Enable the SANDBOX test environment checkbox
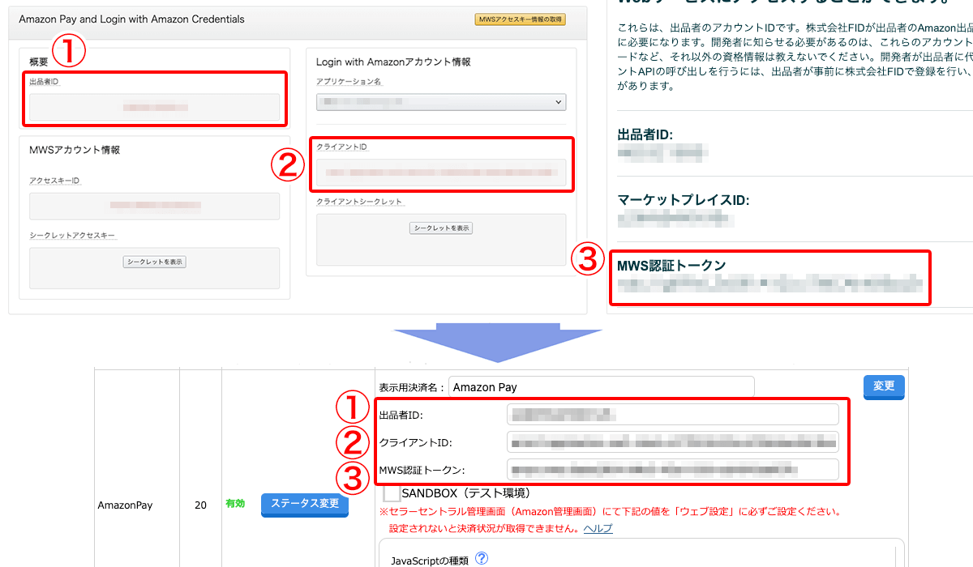 pos(392,492)
